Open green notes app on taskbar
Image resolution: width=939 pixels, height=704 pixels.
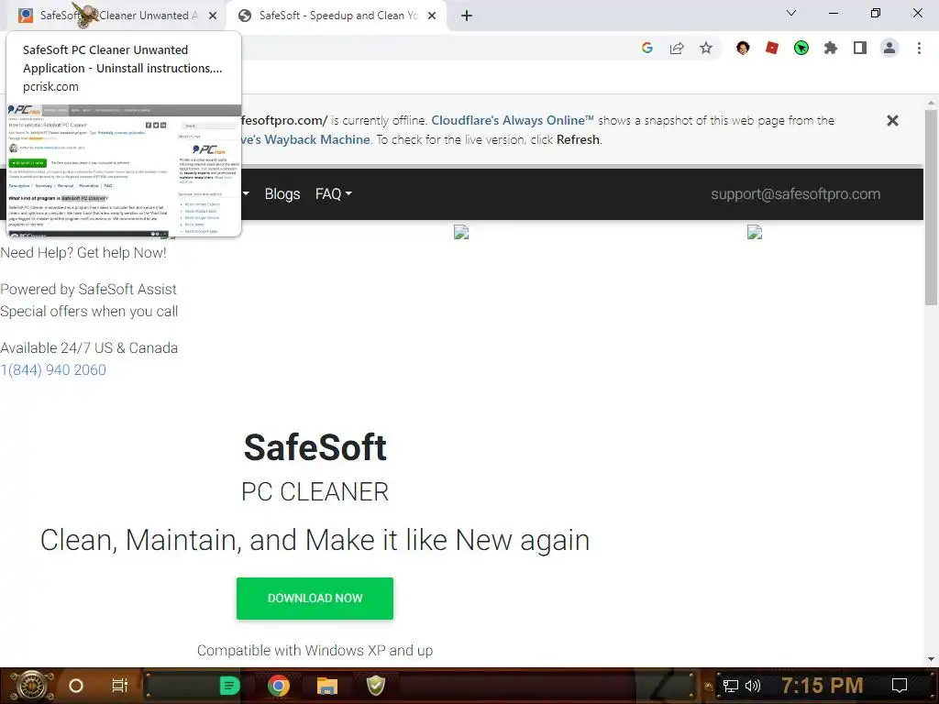(x=229, y=686)
